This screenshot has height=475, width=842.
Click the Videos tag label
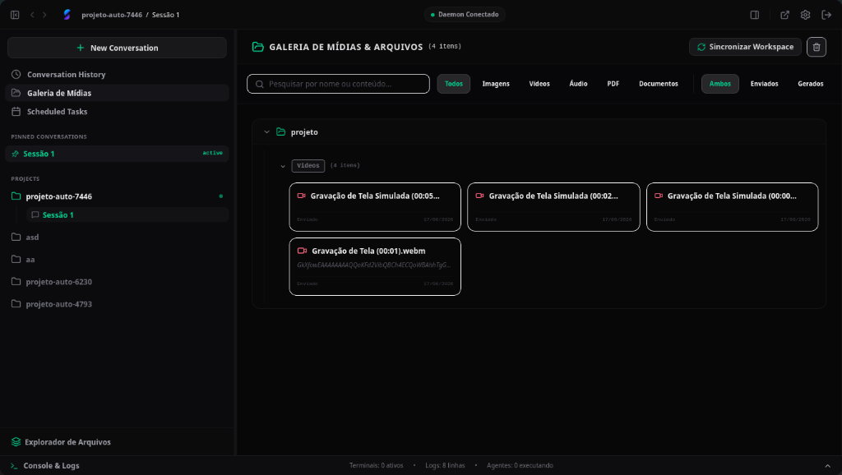[x=308, y=166]
